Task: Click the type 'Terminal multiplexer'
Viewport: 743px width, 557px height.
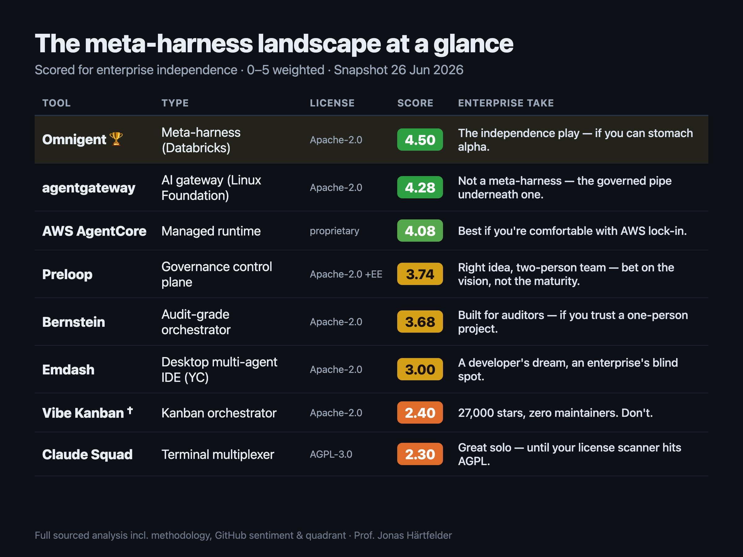Action: pos(218,455)
